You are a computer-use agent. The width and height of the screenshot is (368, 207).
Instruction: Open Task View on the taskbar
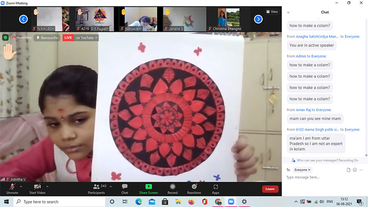point(125,201)
